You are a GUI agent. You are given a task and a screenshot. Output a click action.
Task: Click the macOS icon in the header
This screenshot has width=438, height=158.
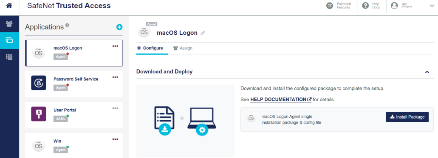point(144,31)
